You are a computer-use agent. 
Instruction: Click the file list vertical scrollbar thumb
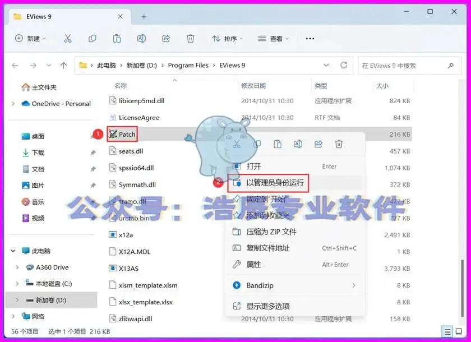(462, 288)
